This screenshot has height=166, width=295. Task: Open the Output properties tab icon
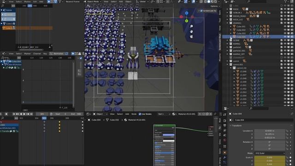[224, 125]
